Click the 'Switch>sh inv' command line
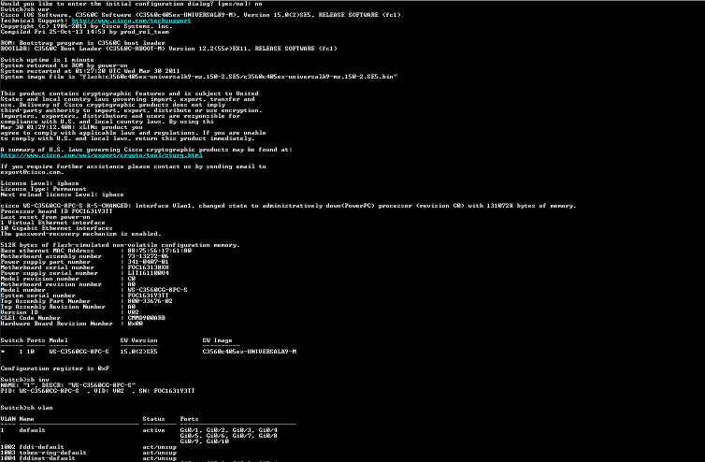The image size is (705, 462). pyautogui.click(x=25, y=380)
